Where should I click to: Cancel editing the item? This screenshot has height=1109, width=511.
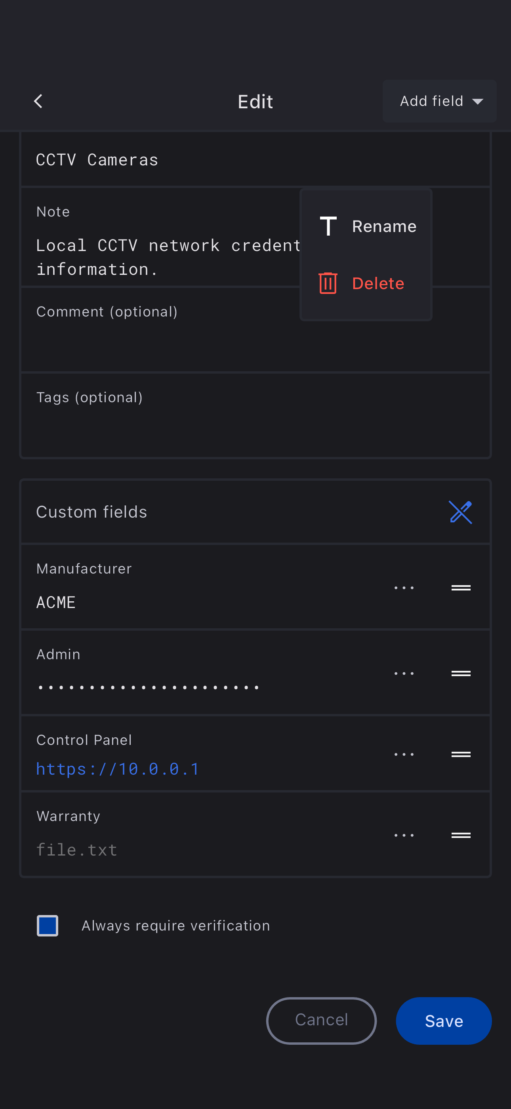[321, 1020]
